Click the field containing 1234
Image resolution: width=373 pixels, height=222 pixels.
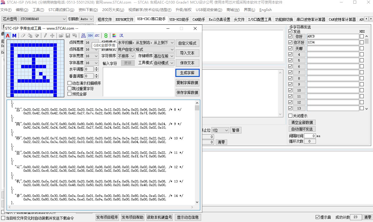click(x=333, y=42)
